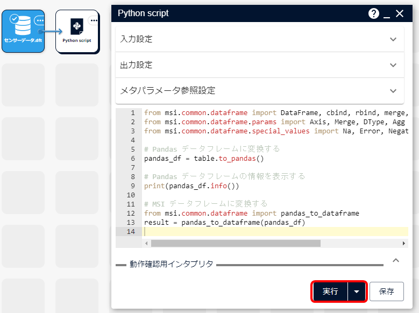This screenshot has height=313, width=419.
Task: Click the line importing pandas_to_dataframe on line 12
Action: 251,214
